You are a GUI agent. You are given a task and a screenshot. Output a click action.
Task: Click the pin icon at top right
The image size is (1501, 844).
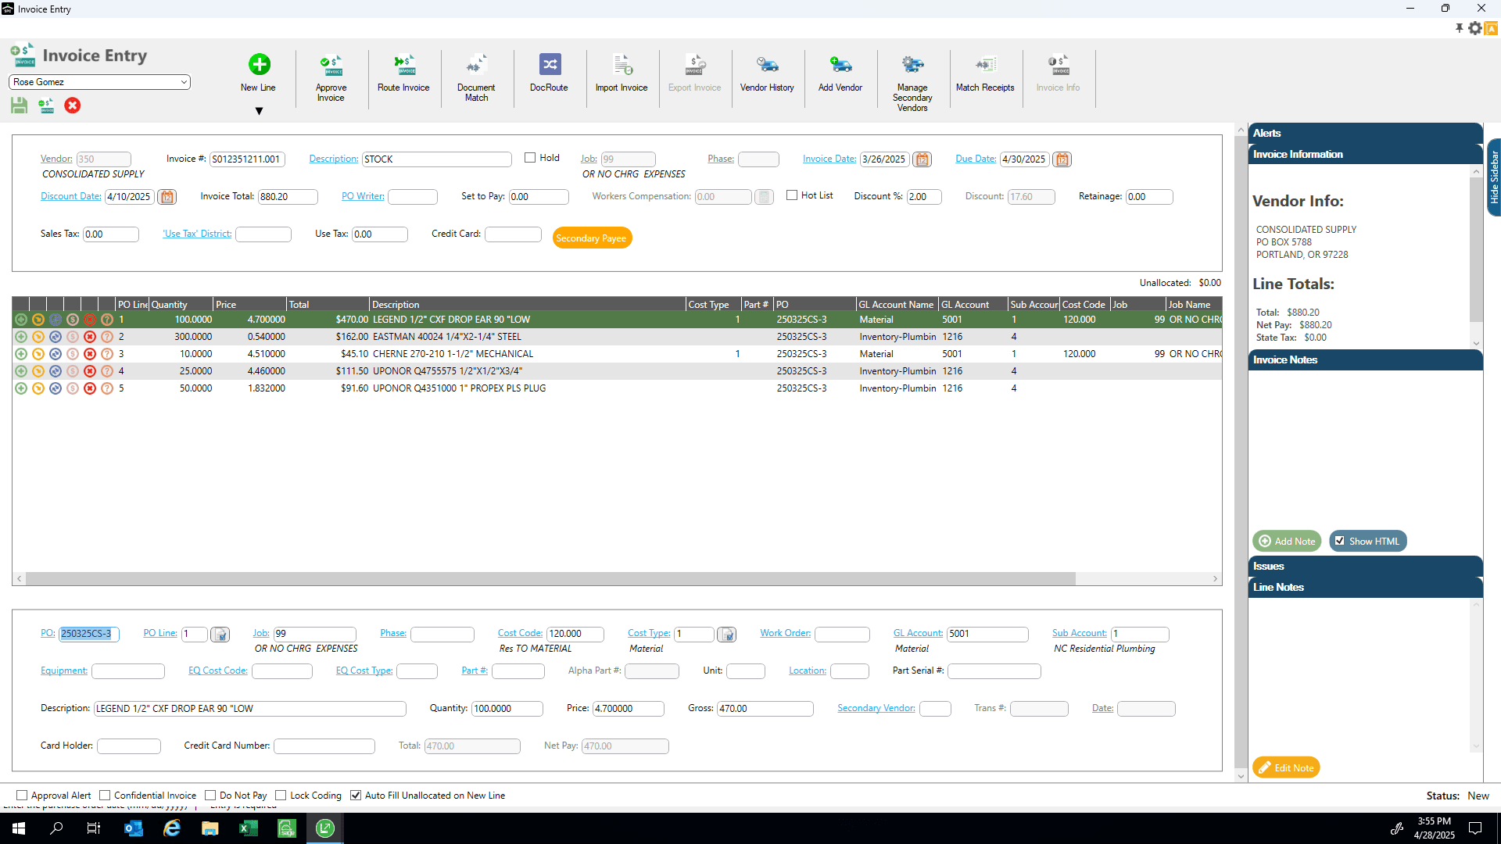(1459, 28)
